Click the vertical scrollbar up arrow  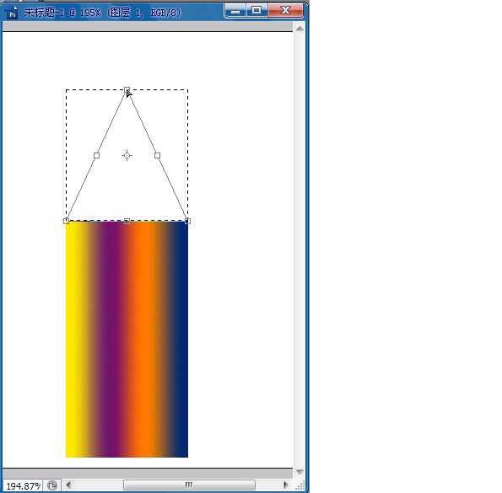coord(300,29)
